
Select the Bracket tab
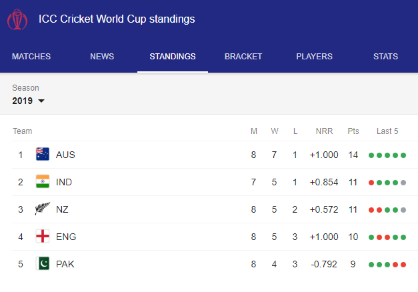[x=243, y=57]
